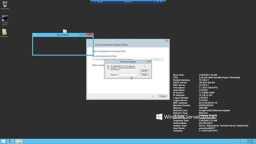This screenshot has height=144, width=256.
Task: Click the Subnet Mask value 255.255.240.0
Action: (x=206, y=123)
